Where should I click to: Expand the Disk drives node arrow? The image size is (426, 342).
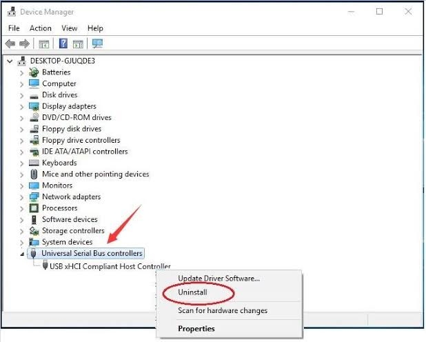click(22, 95)
